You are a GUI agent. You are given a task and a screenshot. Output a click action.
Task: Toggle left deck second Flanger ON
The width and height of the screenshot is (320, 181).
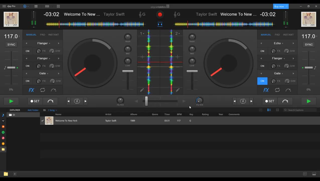click(28, 66)
